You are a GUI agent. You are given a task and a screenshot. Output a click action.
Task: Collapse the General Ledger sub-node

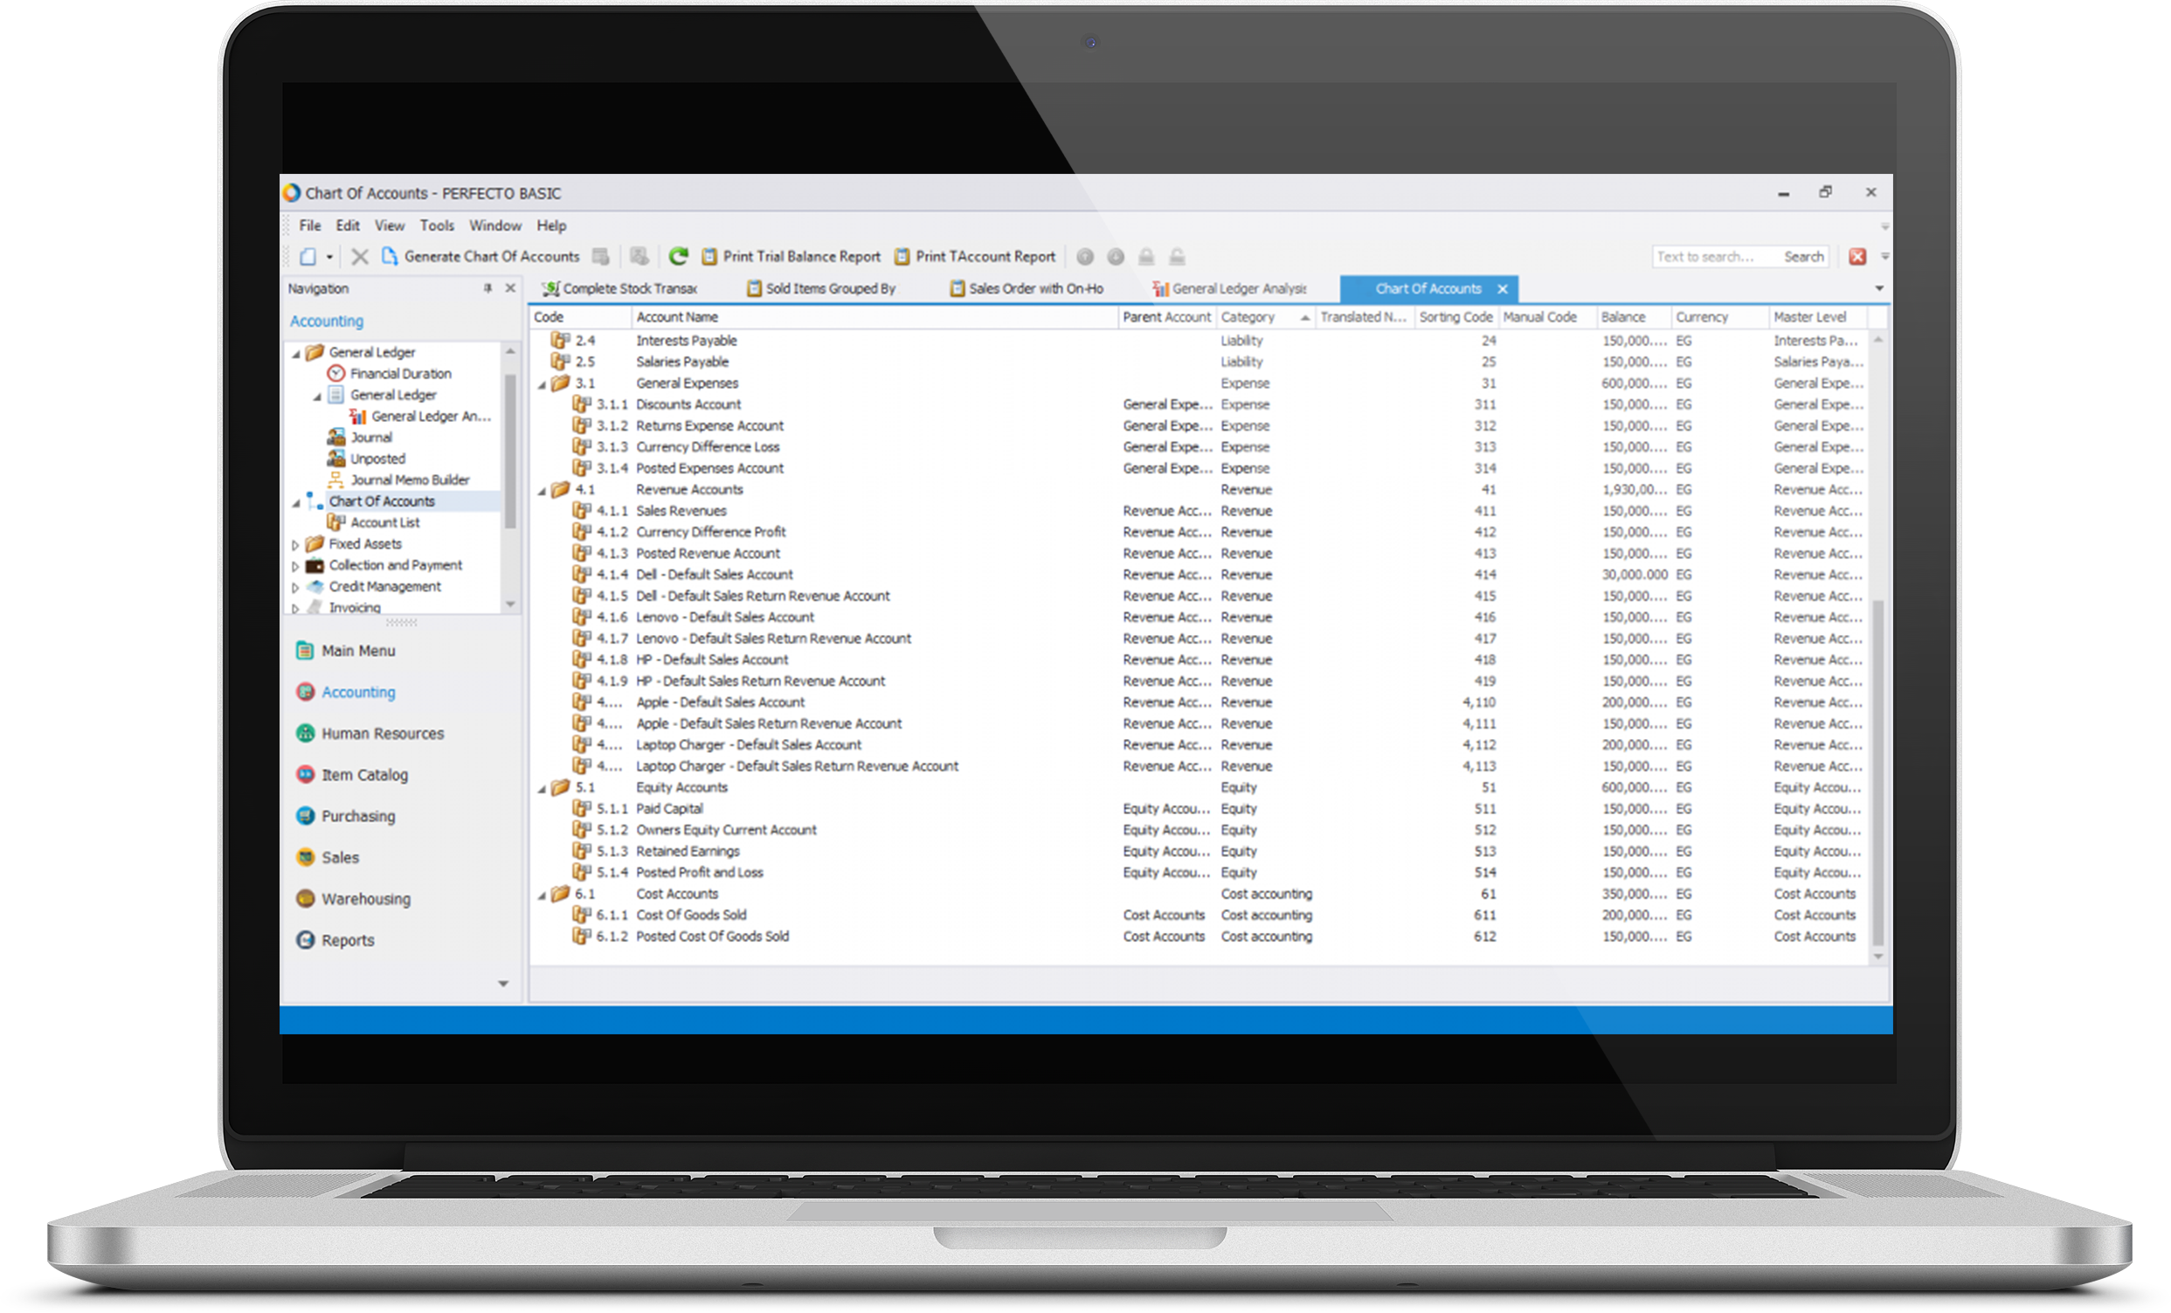coord(317,397)
